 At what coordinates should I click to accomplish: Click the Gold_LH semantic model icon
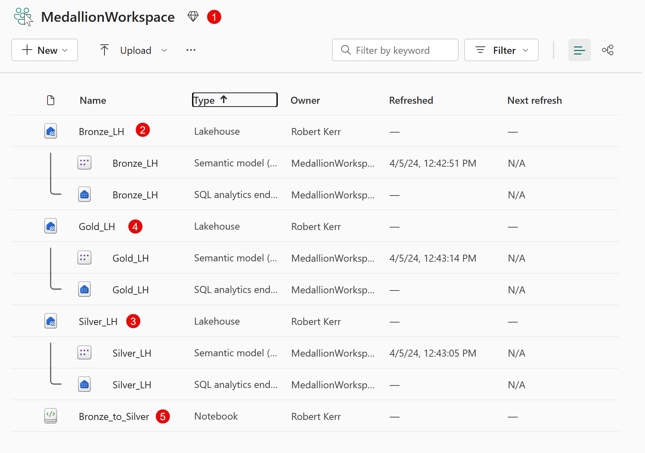pos(84,258)
